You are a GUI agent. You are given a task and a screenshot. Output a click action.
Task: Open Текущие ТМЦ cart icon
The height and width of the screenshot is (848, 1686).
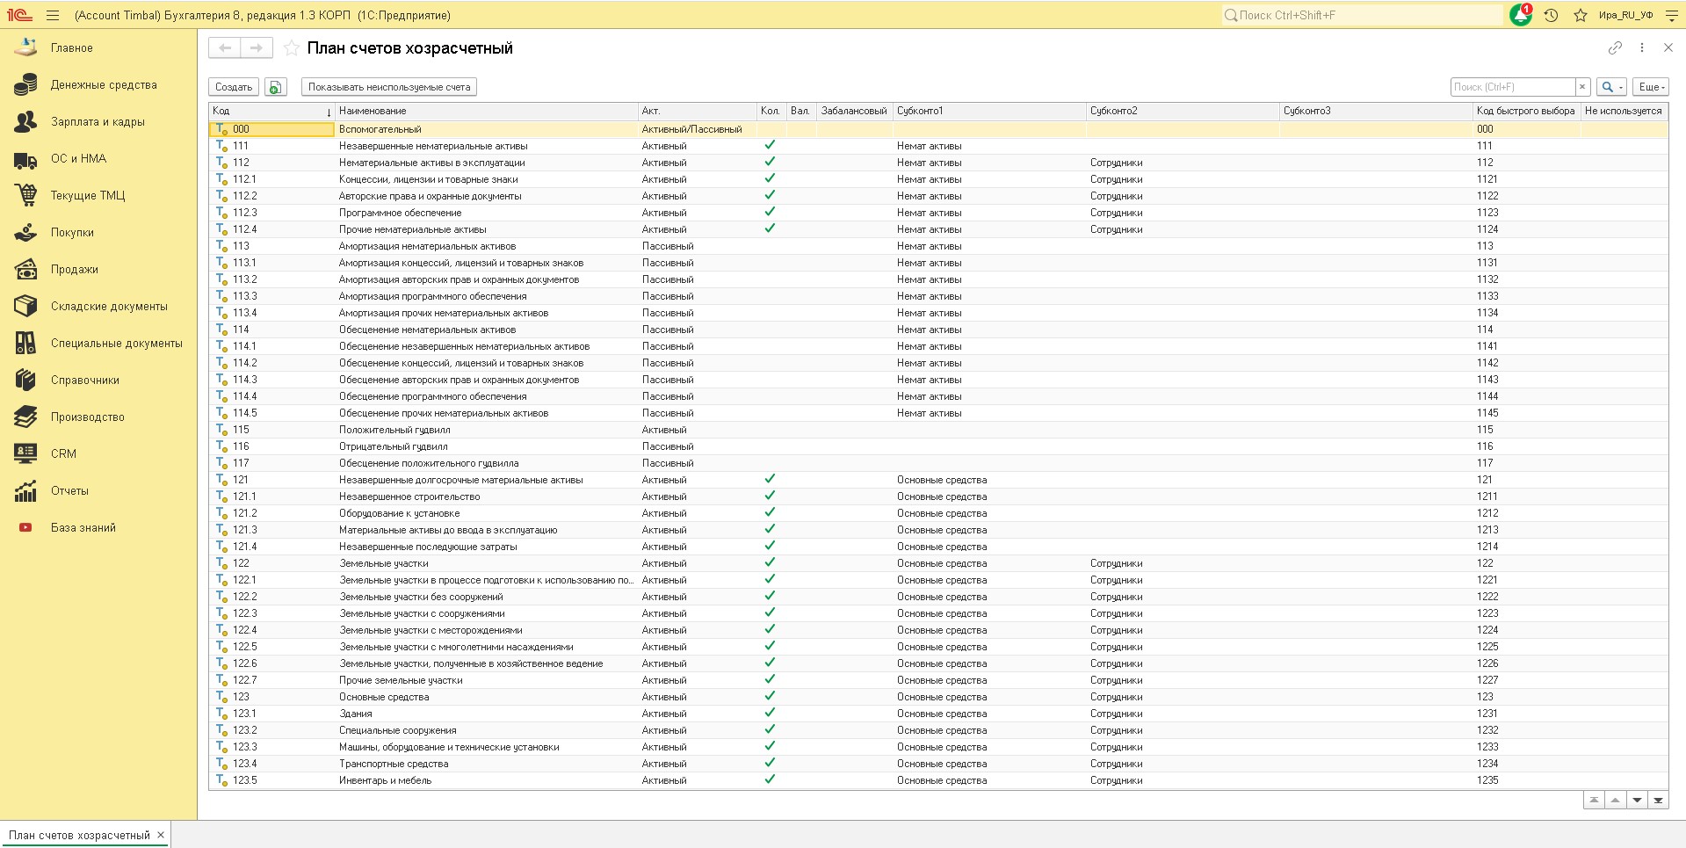tap(25, 195)
